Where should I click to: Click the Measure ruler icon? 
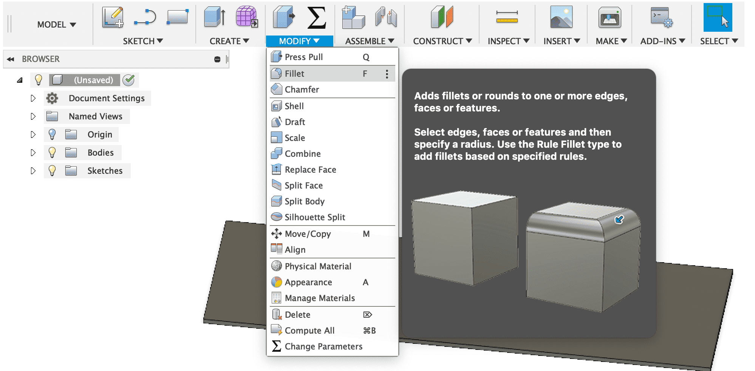click(x=507, y=17)
